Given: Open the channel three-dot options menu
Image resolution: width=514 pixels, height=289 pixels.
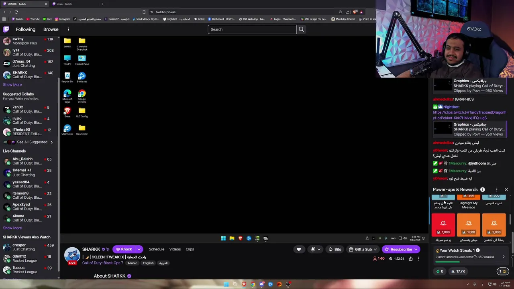Looking at the screenshot, I should (418, 259).
